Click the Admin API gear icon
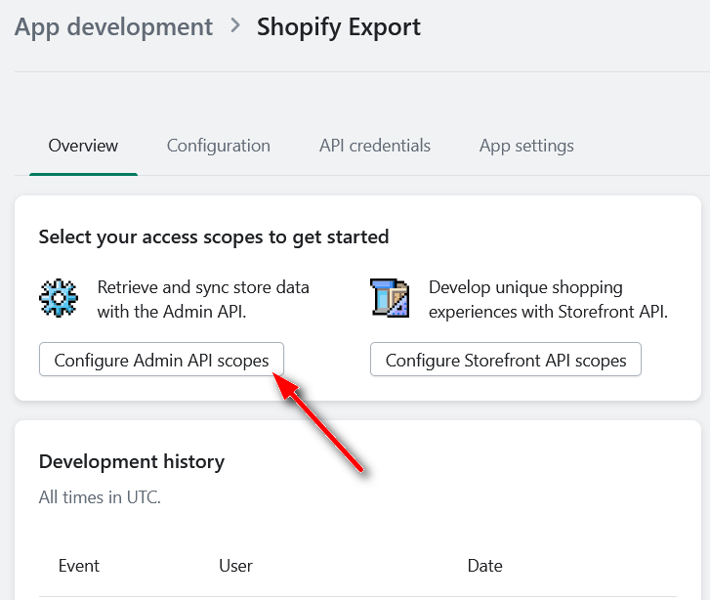Image resolution: width=710 pixels, height=600 pixels. (x=59, y=298)
